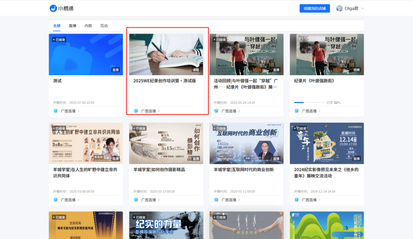Click text 开播时间: 2025-03-08 09:59

coord(73,191)
